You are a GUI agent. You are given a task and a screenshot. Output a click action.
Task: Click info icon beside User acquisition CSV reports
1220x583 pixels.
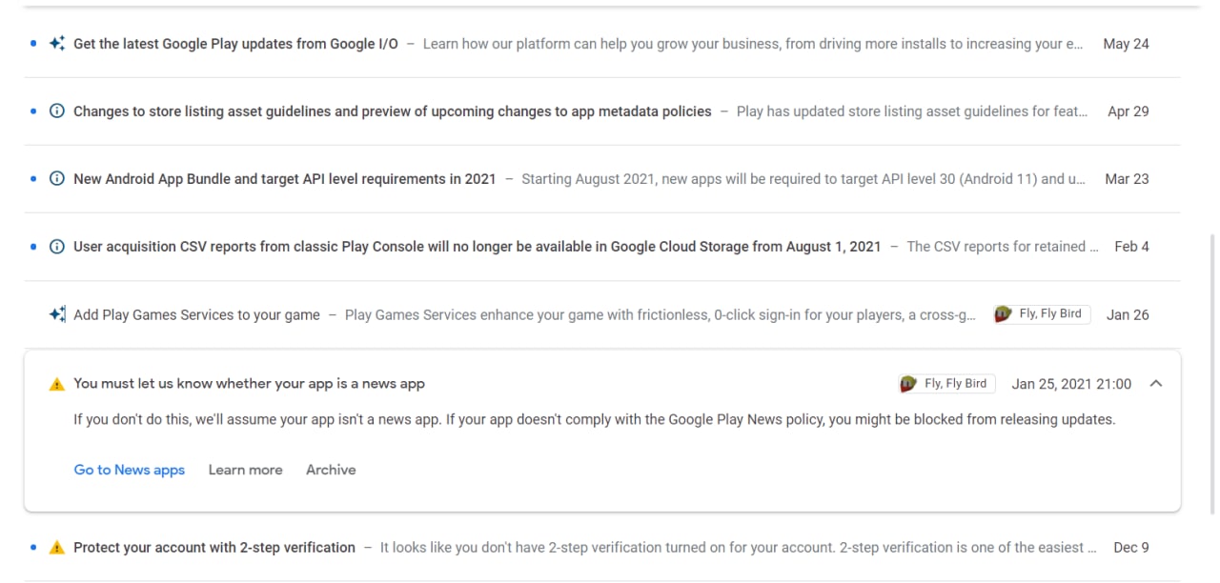tap(57, 247)
